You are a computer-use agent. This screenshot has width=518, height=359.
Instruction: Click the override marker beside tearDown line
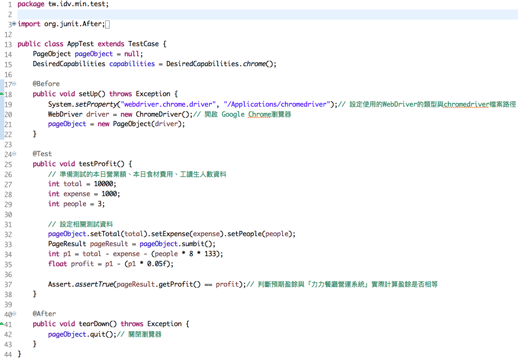[x=2, y=324]
